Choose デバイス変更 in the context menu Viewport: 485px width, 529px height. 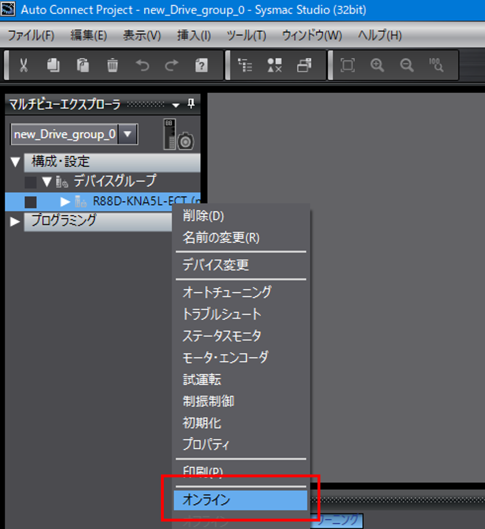coord(241,265)
